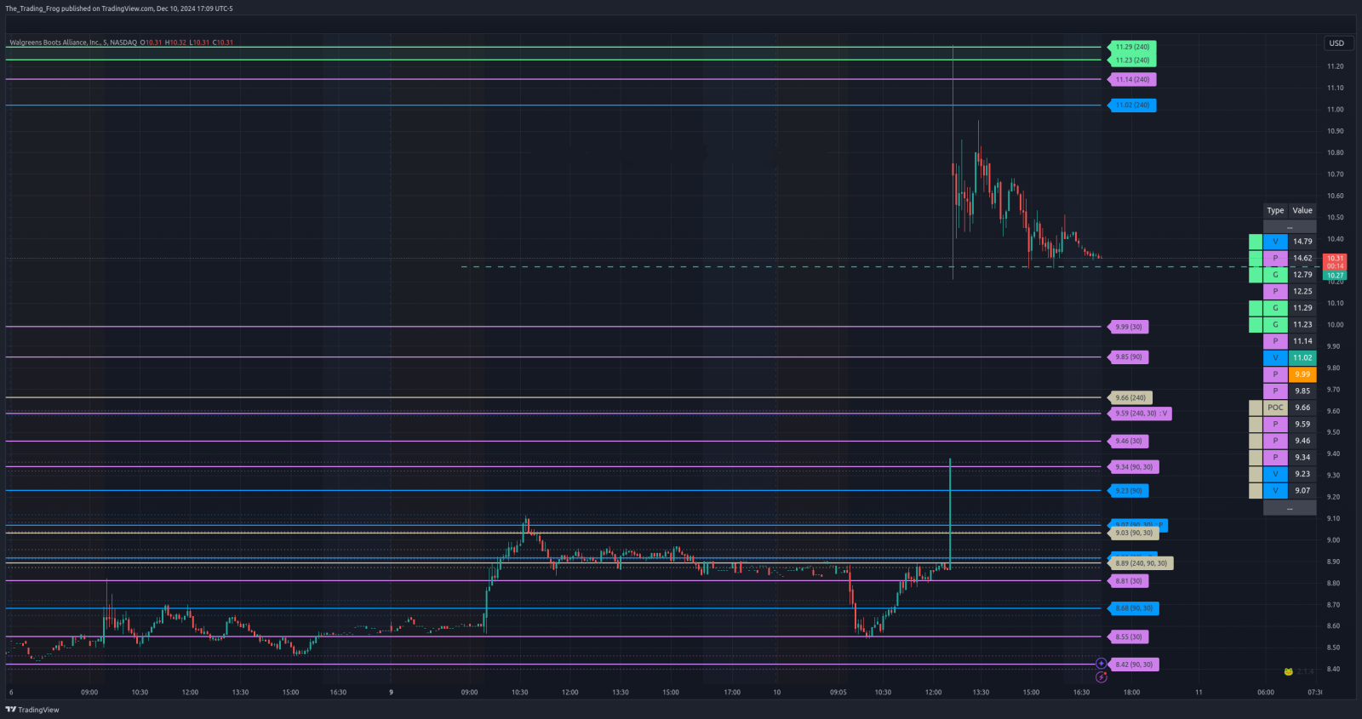This screenshot has width=1362, height=719.
Task: Click the 12.79 value cell
Action: point(1302,275)
